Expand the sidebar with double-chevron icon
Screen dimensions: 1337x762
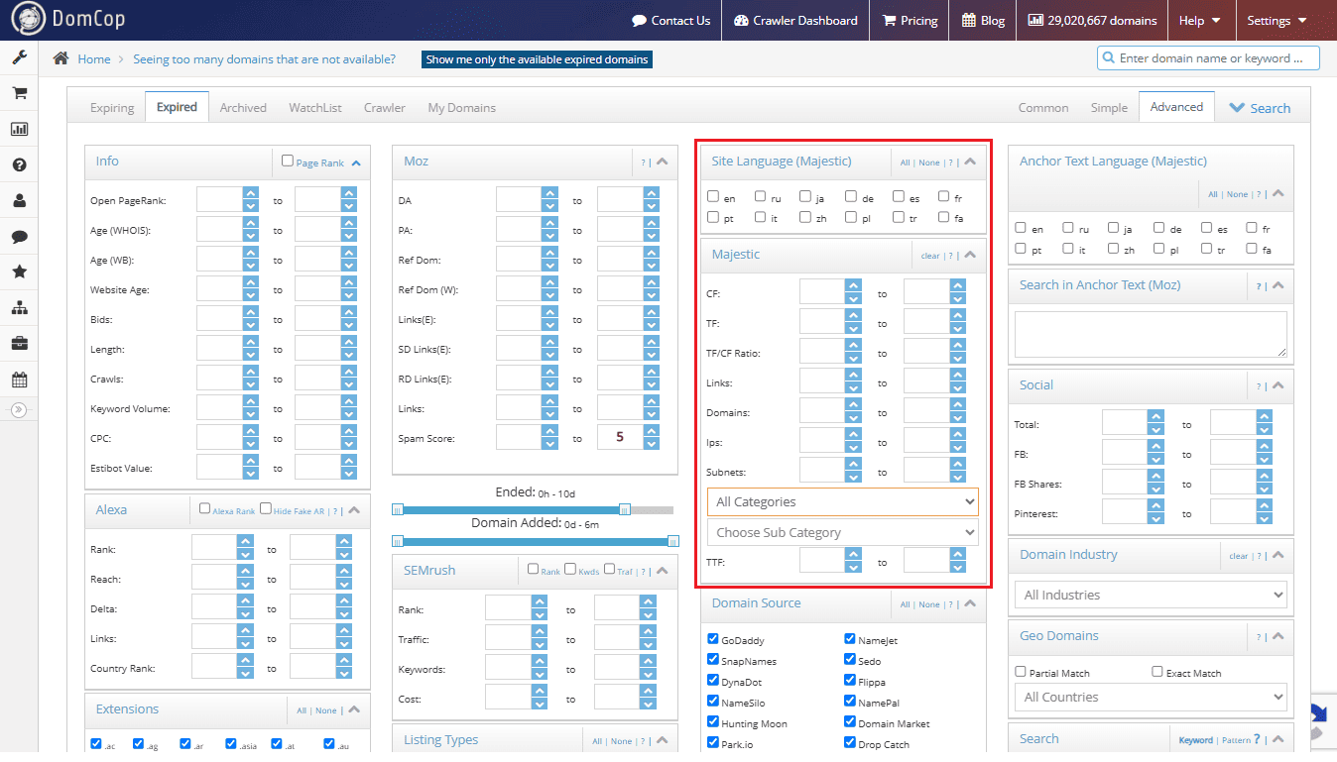click(19, 409)
